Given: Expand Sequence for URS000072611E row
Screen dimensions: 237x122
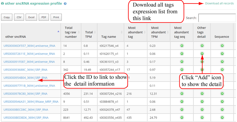Looking at the screenshot, I should (222, 54).
